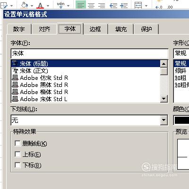Image resolution: width=189 pixels, height=189 pixels.
Task: Click the decrease indent icon
Action: tap(113, 6)
